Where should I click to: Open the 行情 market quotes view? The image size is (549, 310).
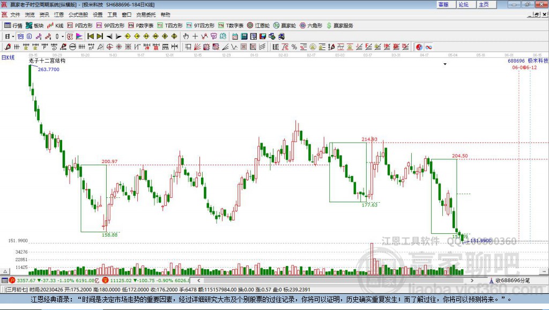[13, 25]
